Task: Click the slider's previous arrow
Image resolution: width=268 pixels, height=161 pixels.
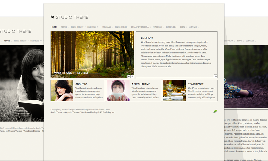Action: point(129,76)
